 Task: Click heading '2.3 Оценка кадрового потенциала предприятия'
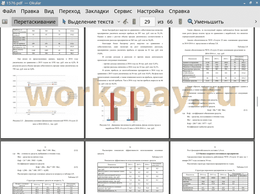click(x=217, y=154)
